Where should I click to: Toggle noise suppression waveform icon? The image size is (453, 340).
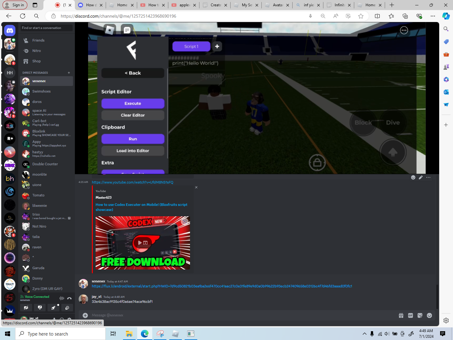(x=62, y=298)
